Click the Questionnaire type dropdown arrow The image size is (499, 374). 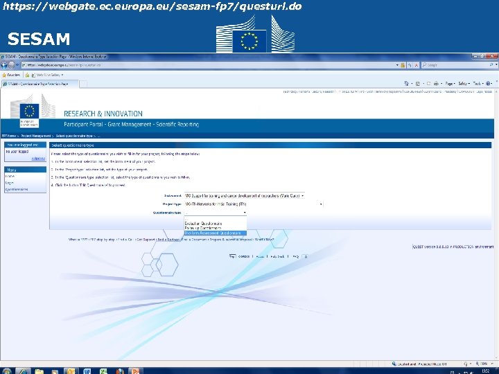click(245, 213)
